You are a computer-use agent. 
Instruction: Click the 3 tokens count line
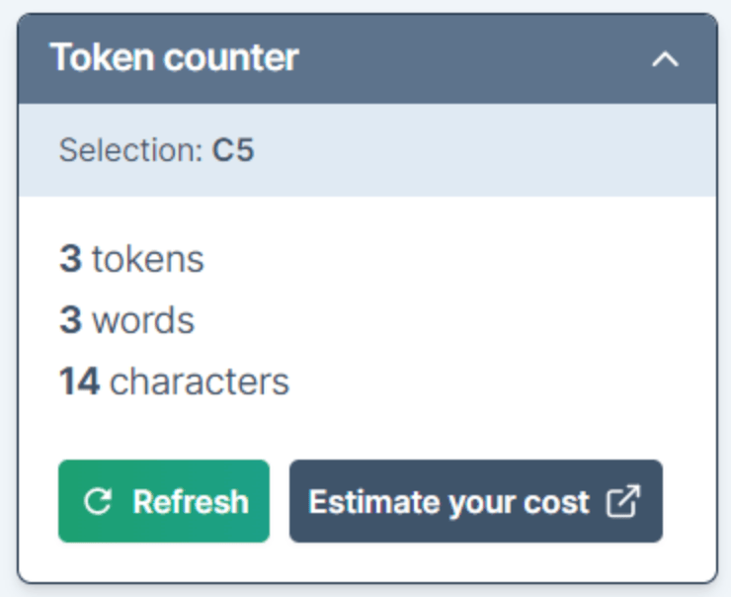[131, 259]
